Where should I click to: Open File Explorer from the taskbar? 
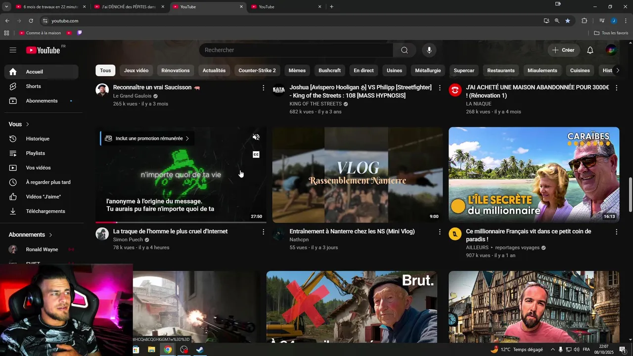pos(152,350)
